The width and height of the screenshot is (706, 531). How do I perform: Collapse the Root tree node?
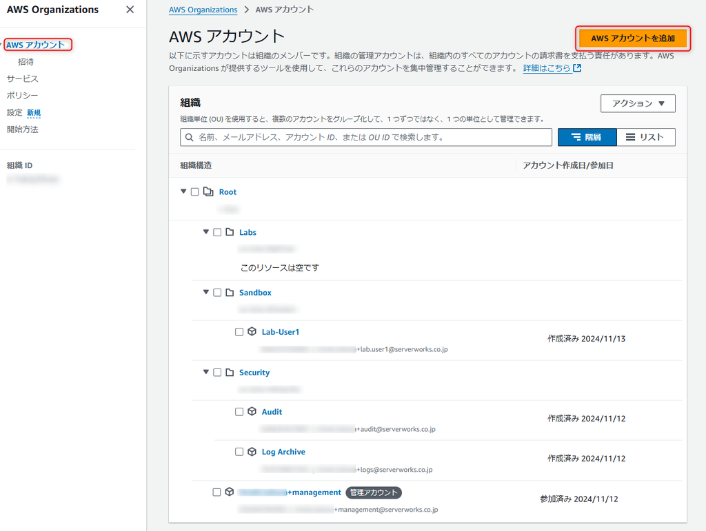[x=183, y=191]
